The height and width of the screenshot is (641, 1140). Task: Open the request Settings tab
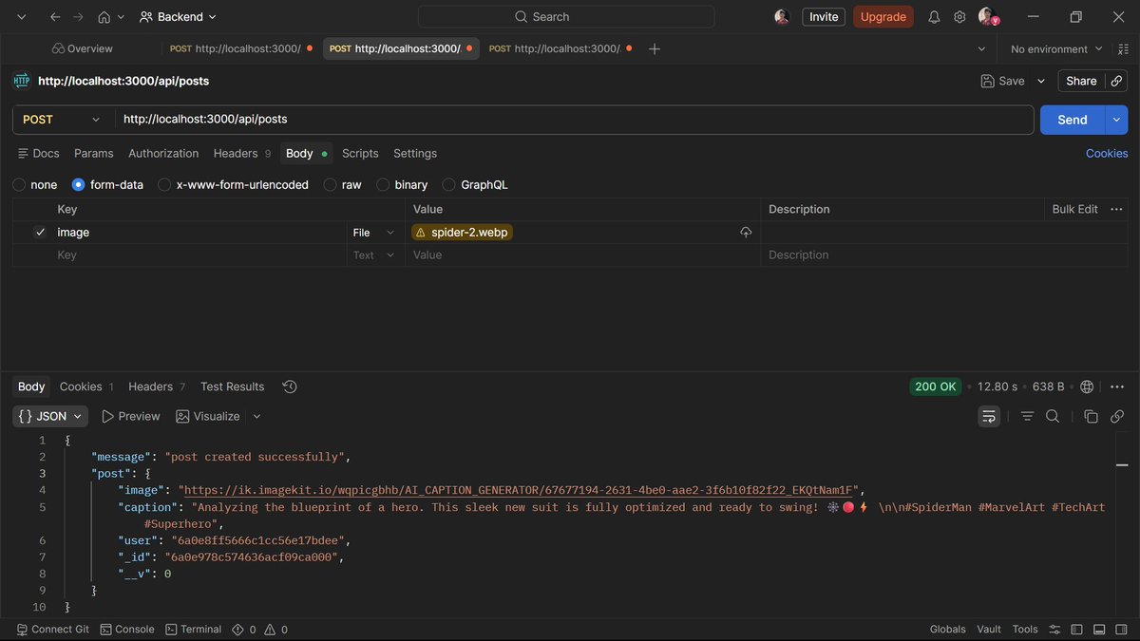coord(415,153)
